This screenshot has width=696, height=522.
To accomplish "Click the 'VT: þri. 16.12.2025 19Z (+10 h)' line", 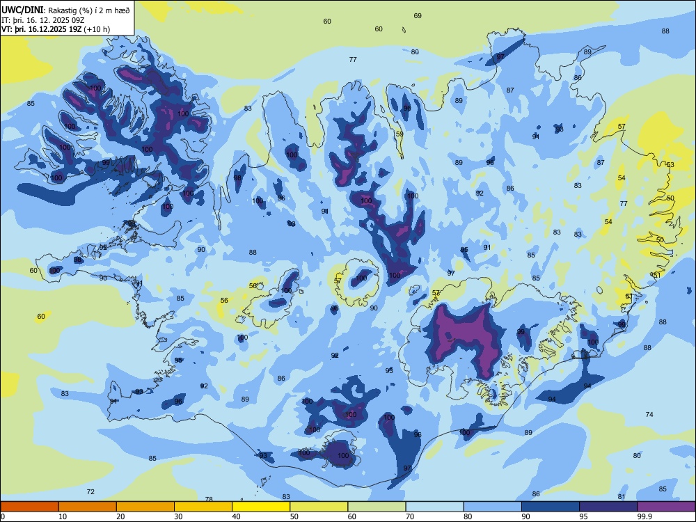I will coord(56,29).
